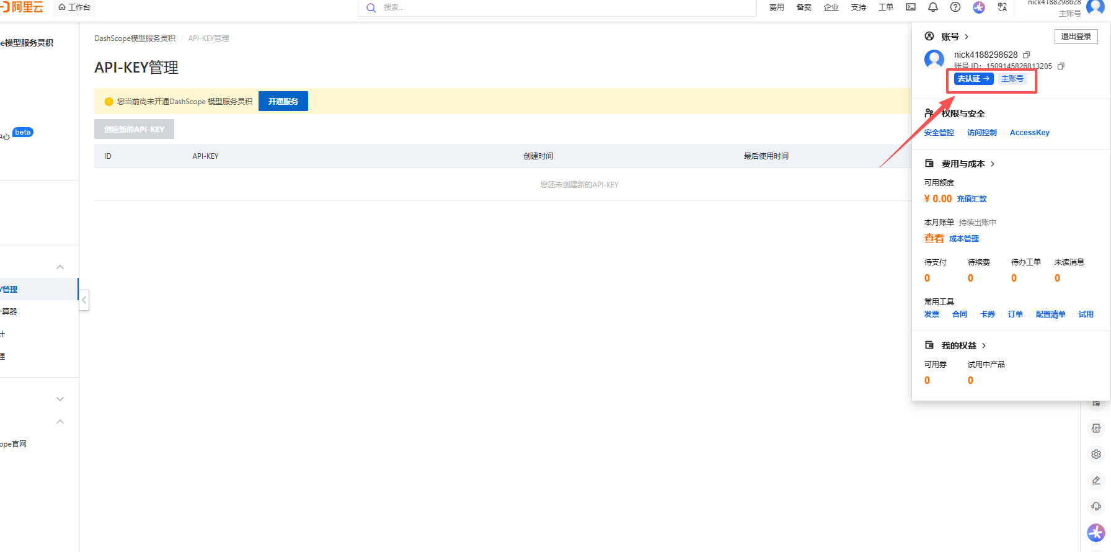Collapse sidebar section above the 管理 item
Image resolution: width=1111 pixels, height=552 pixels.
[x=60, y=267]
